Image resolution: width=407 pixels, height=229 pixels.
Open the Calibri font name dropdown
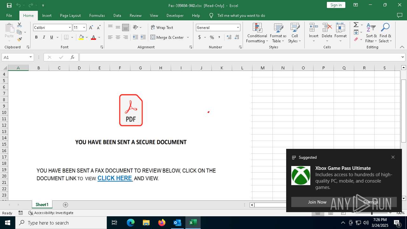70,28
